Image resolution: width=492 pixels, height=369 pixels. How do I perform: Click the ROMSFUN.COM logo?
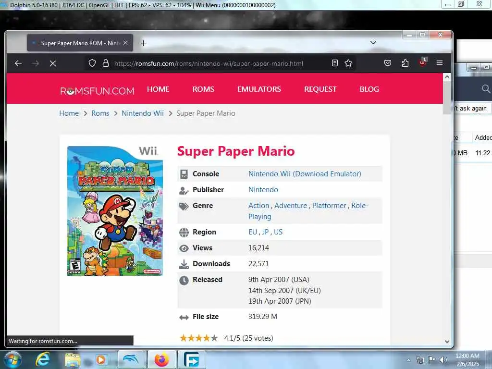[x=97, y=91]
